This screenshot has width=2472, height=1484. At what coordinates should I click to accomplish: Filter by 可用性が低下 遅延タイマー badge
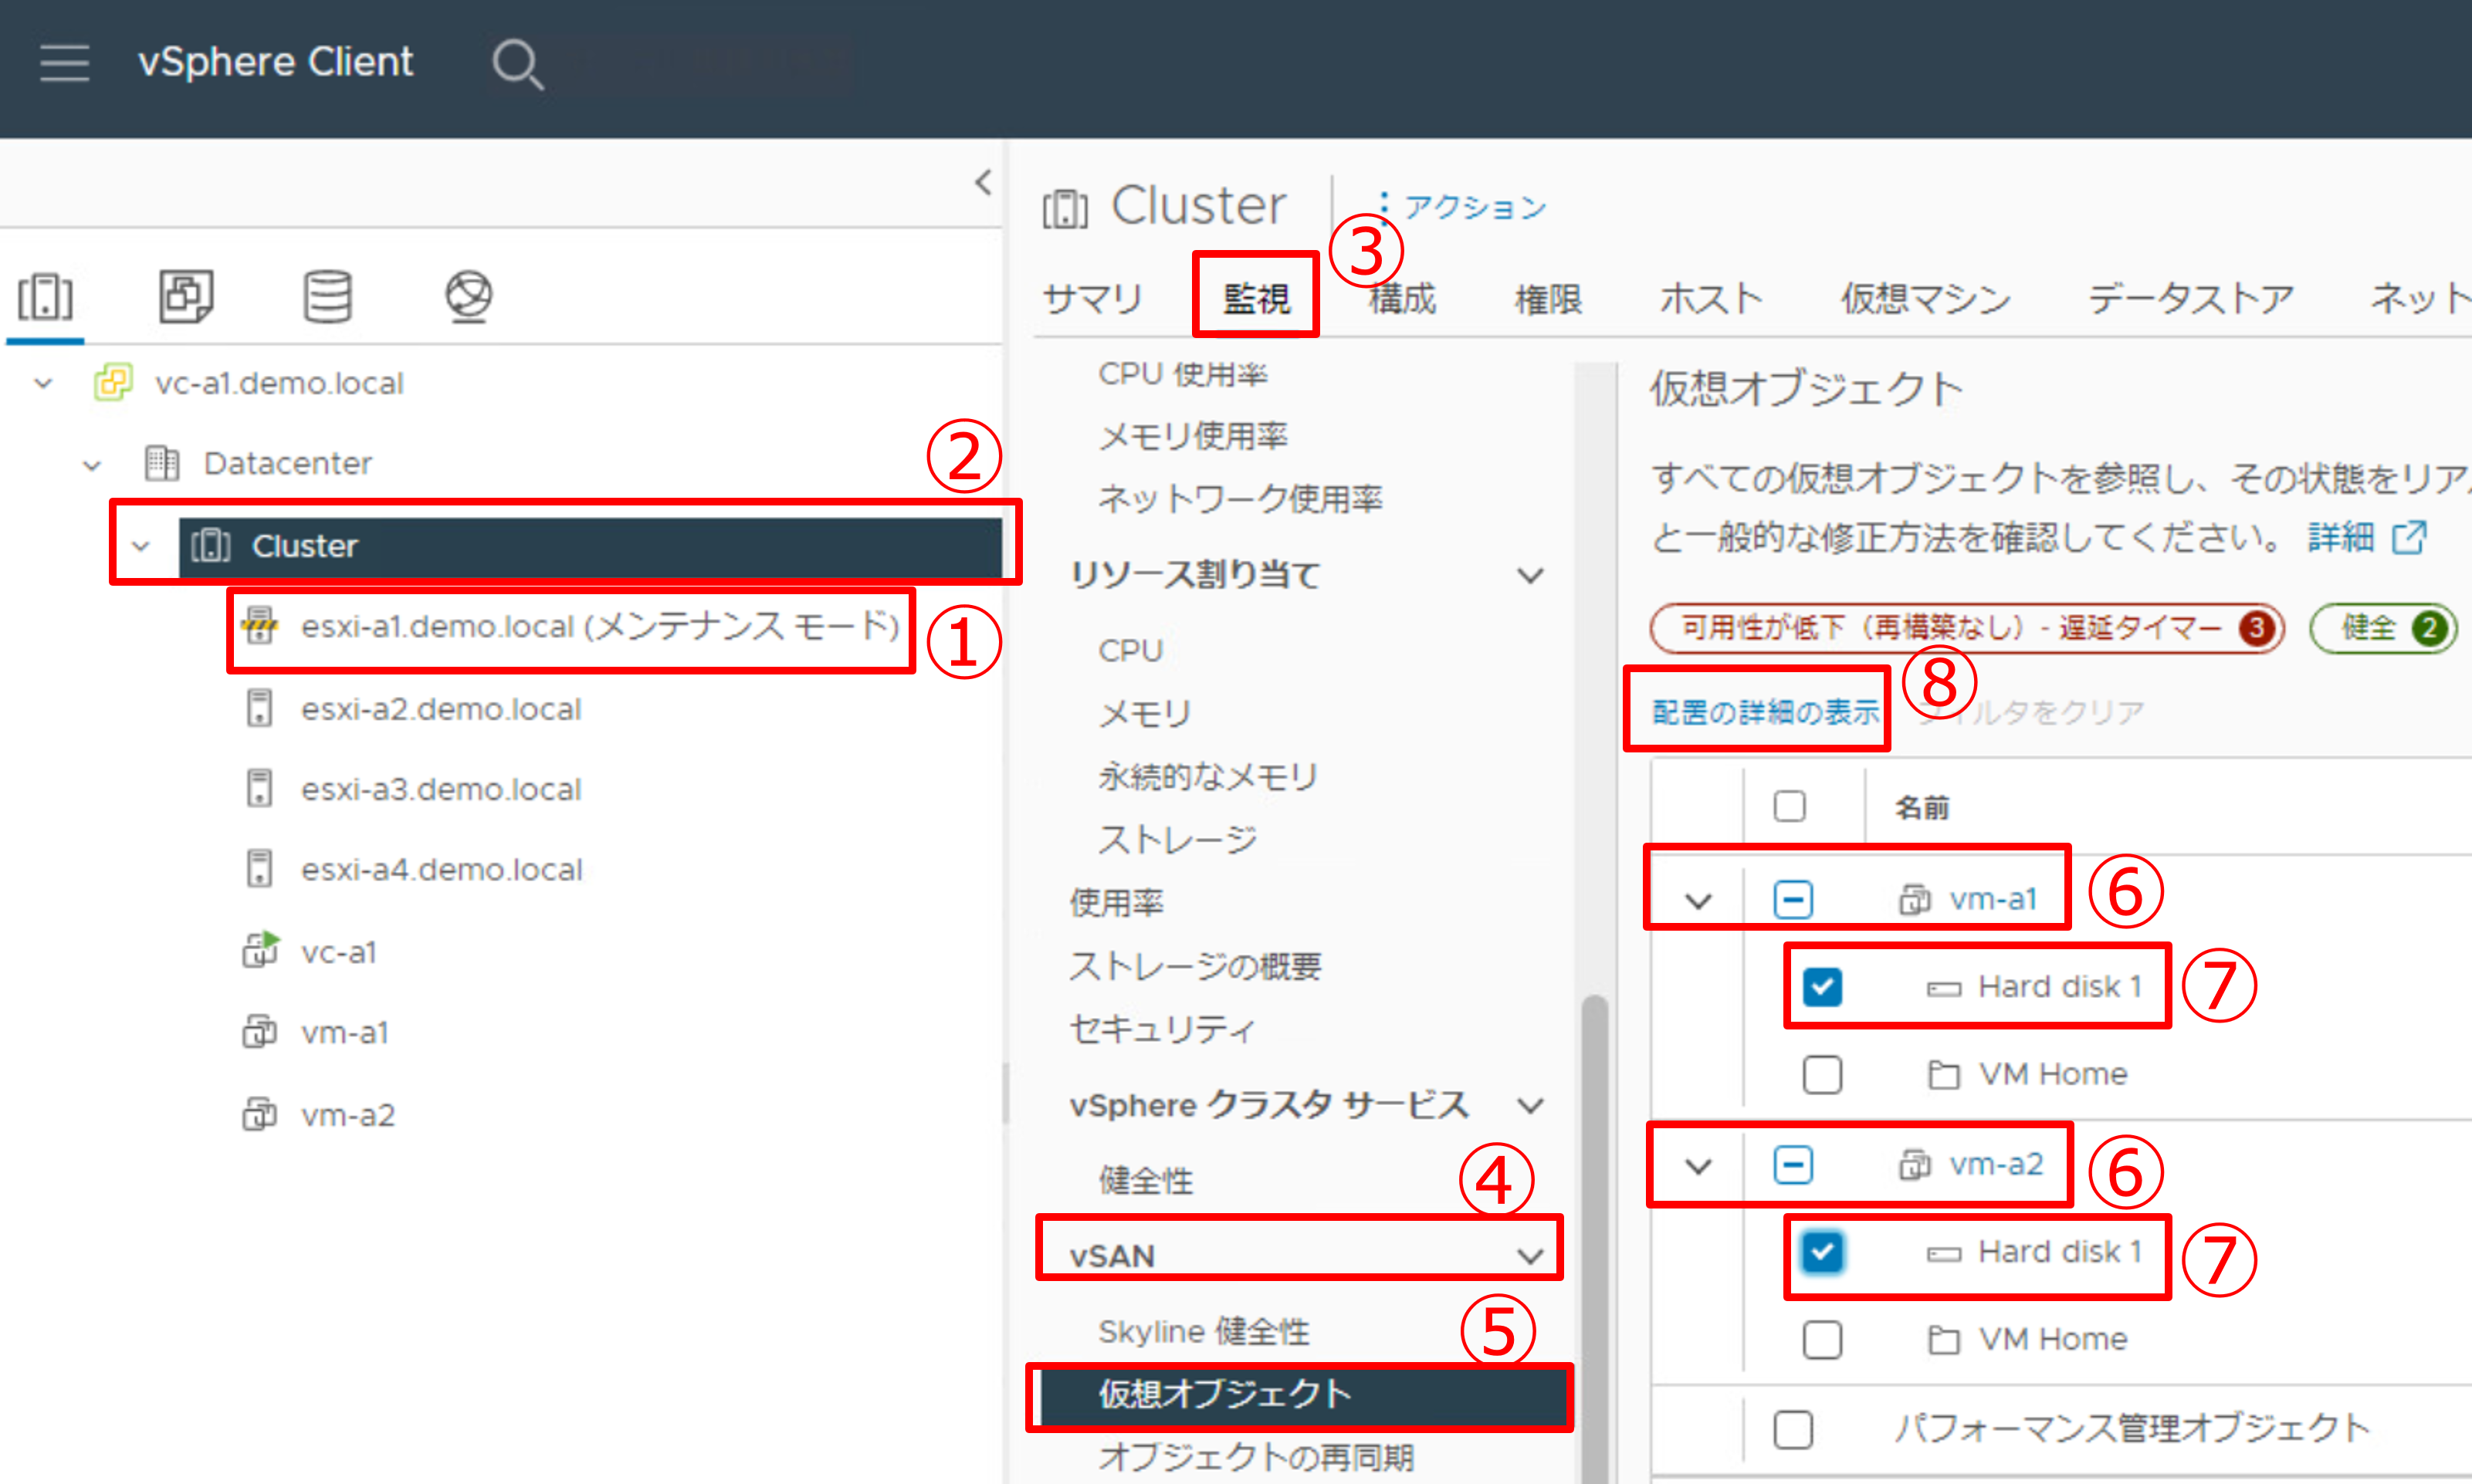tap(1967, 628)
